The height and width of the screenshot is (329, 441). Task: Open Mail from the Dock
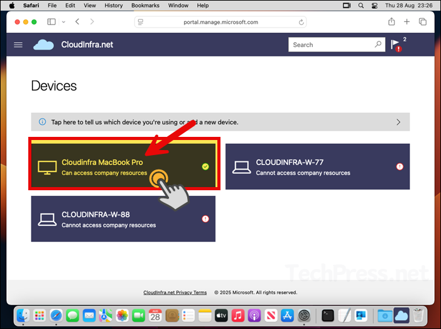pos(89,316)
